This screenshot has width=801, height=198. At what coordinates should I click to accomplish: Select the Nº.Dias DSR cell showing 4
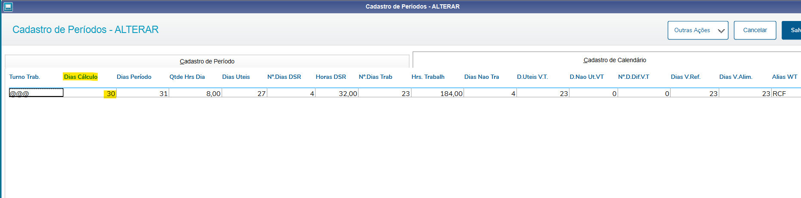point(291,93)
